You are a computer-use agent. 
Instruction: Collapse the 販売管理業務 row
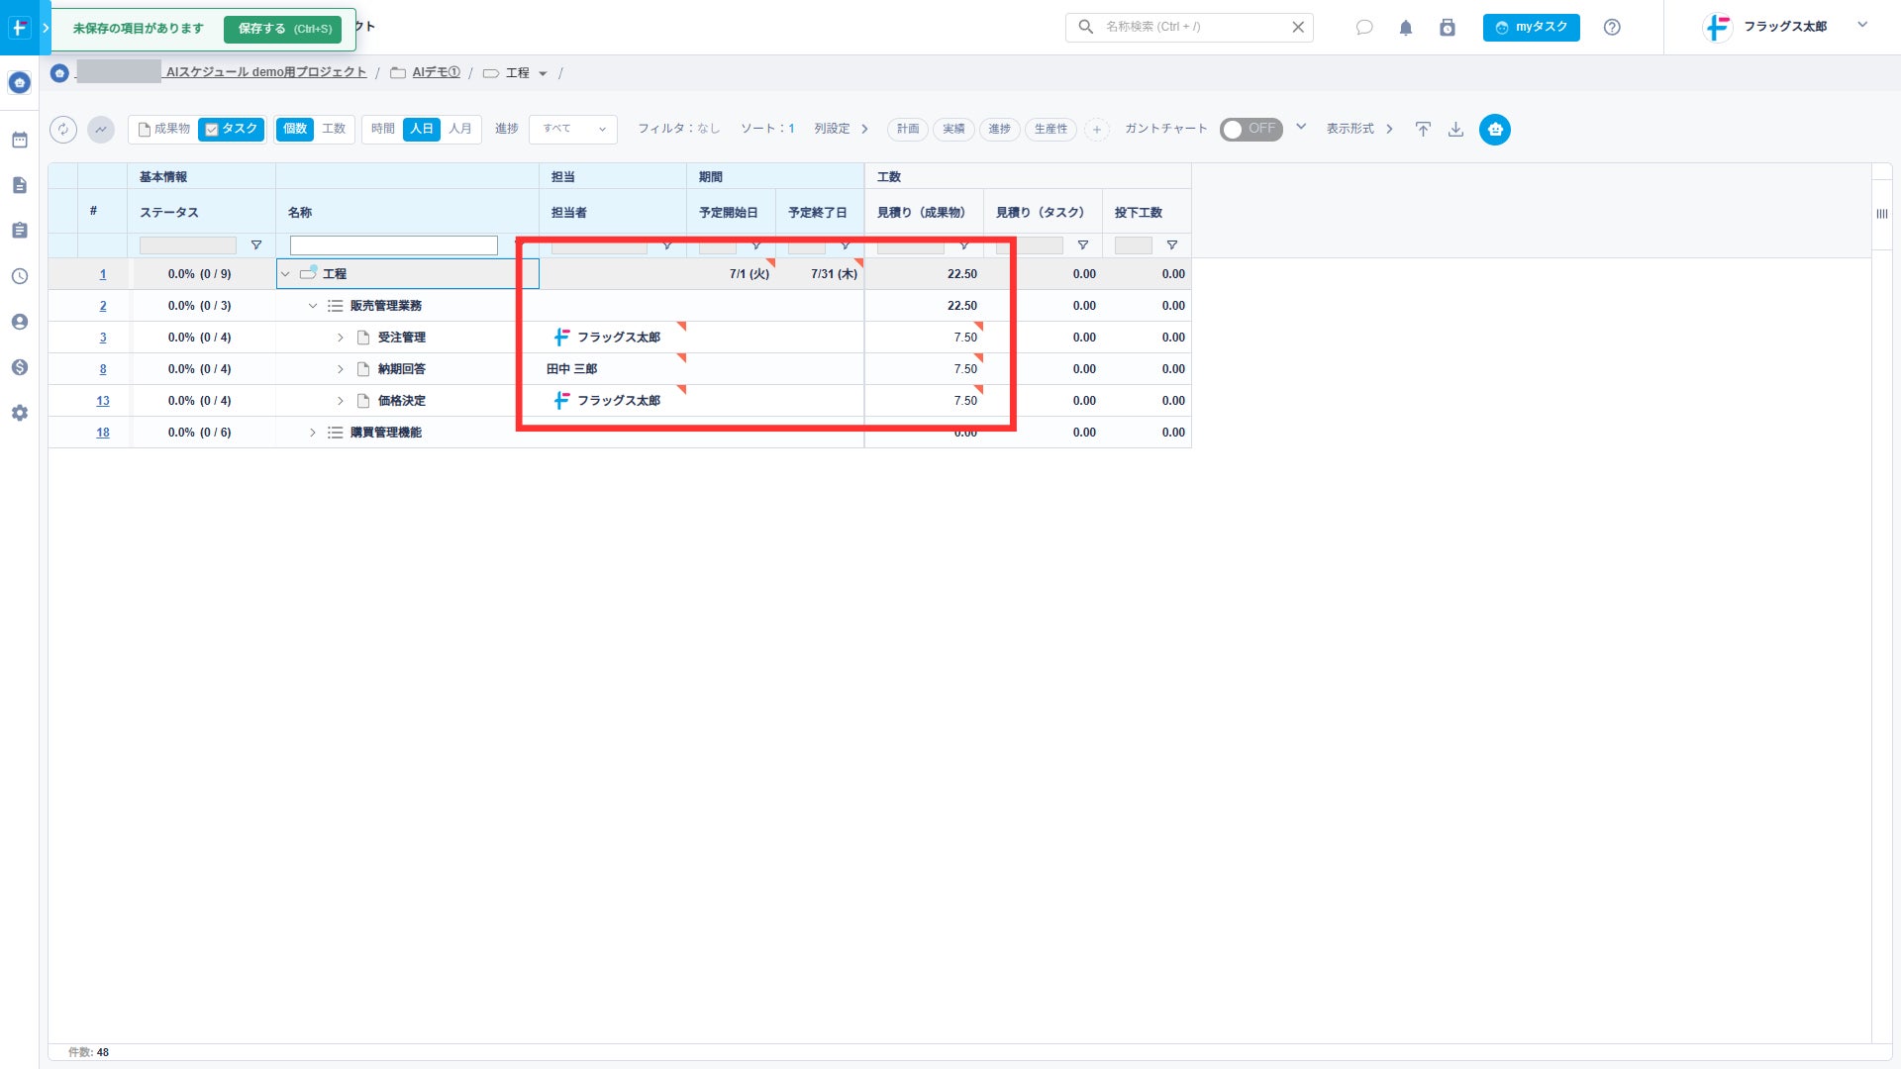point(313,306)
